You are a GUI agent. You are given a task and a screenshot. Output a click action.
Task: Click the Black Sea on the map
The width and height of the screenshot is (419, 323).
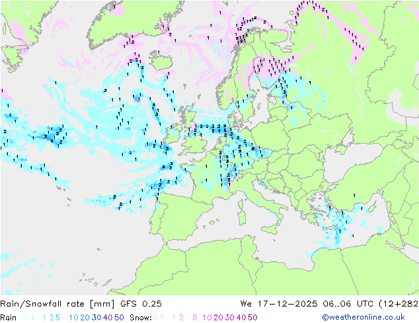tap(350, 160)
